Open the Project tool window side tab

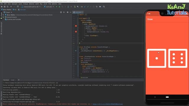coord(1,15)
